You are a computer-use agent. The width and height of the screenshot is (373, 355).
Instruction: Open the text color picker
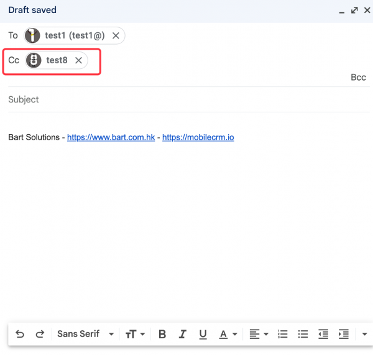(228, 335)
